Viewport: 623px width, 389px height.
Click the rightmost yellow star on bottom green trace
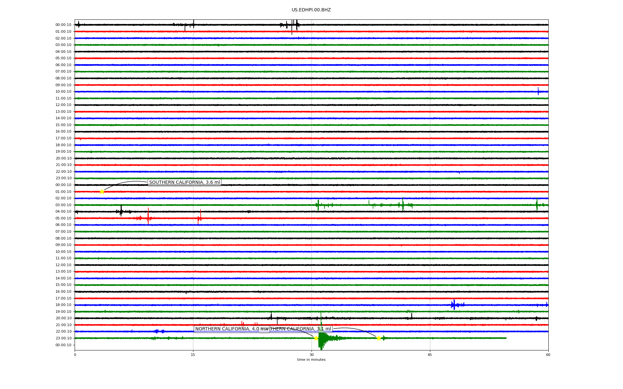tap(379, 338)
